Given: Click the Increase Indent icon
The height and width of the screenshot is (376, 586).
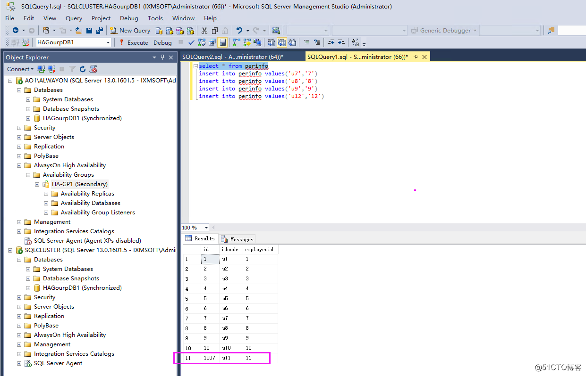Looking at the screenshot, I should coord(341,42).
